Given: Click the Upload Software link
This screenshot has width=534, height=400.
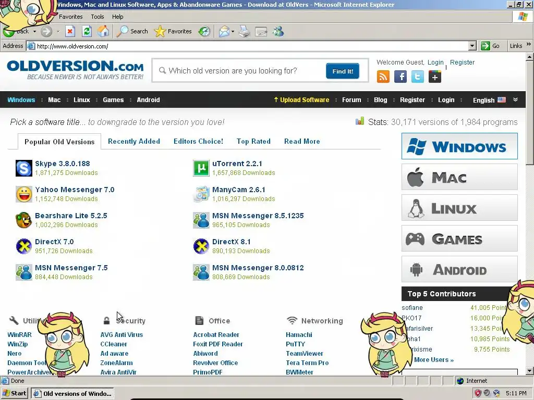Looking at the screenshot, I should point(301,99).
